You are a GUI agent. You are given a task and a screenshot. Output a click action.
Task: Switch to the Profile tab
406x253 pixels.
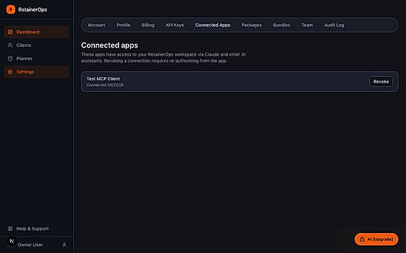coord(123,25)
